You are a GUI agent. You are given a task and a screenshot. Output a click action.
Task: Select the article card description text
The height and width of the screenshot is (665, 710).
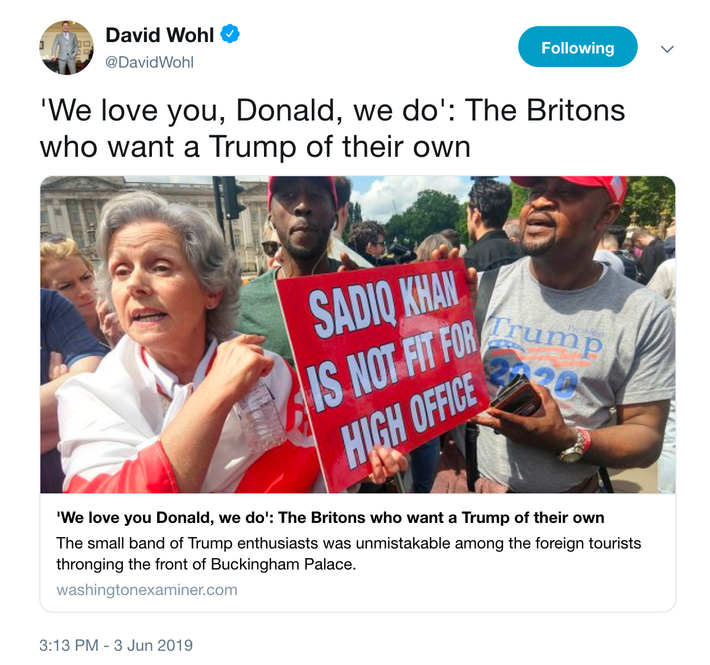pyautogui.click(x=348, y=554)
